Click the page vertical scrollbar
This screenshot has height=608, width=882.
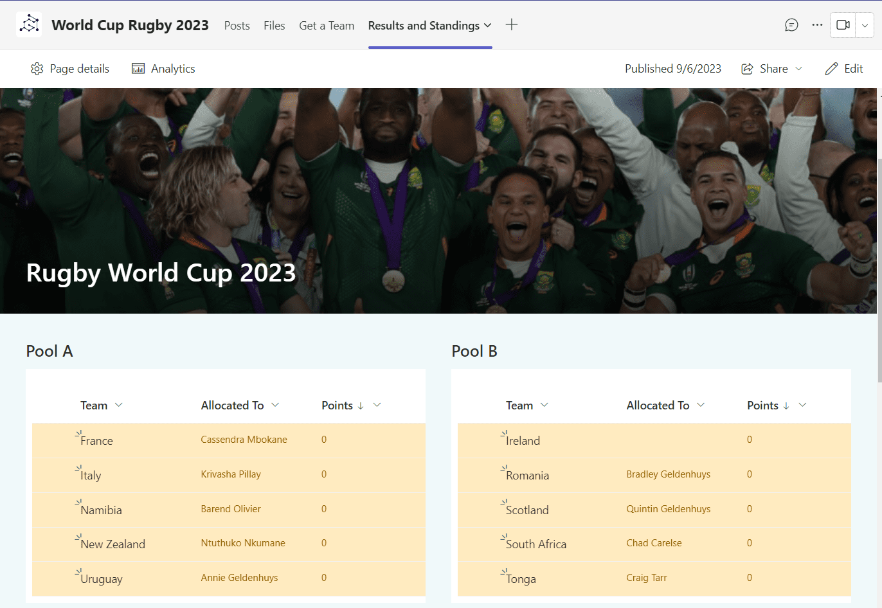[x=879, y=270]
